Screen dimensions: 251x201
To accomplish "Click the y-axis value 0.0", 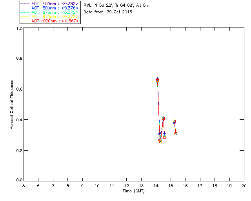I will click(x=19, y=180).
